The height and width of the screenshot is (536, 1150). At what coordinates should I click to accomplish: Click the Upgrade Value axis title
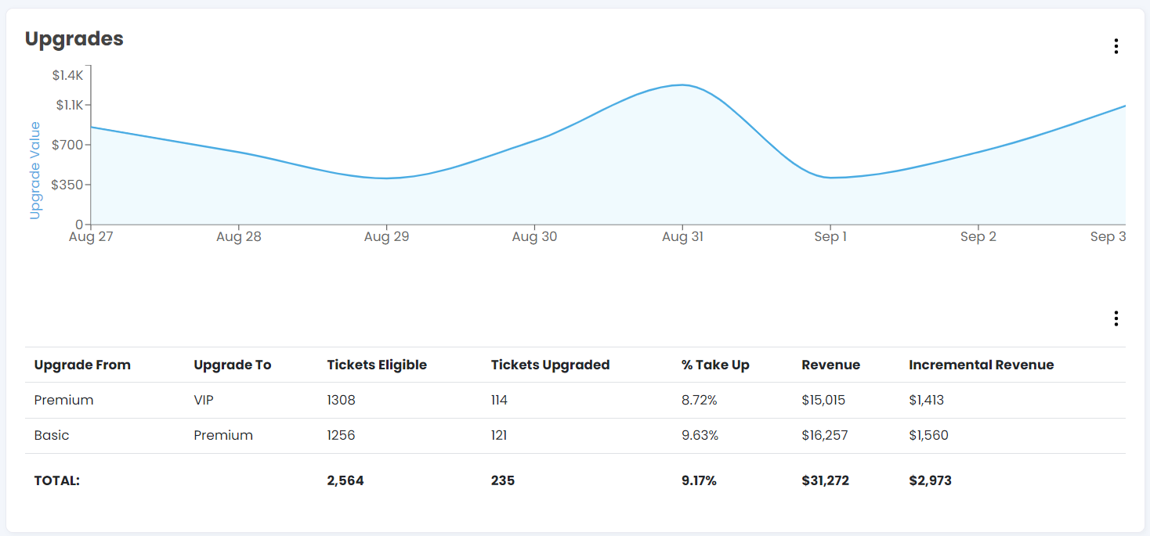pyautogui.click(x=35, y=170)
